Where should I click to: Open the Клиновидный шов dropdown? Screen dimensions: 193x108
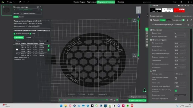click(x=180, y=86)
